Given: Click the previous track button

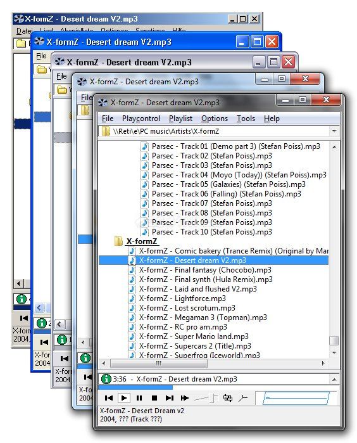Looking at the screenshot, I should (109, 398).
